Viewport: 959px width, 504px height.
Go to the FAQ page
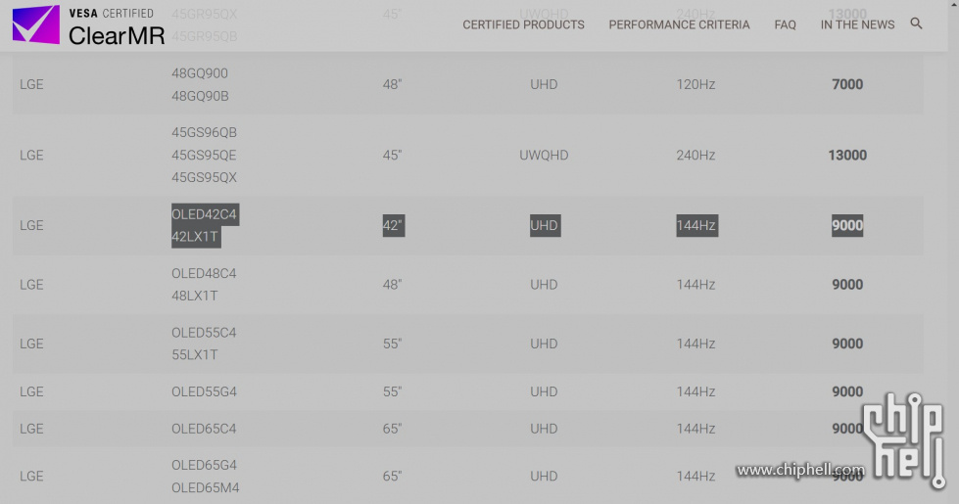[x=785, y=24]
